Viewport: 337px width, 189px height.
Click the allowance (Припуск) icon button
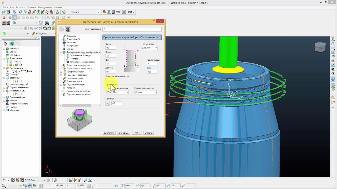108,103
